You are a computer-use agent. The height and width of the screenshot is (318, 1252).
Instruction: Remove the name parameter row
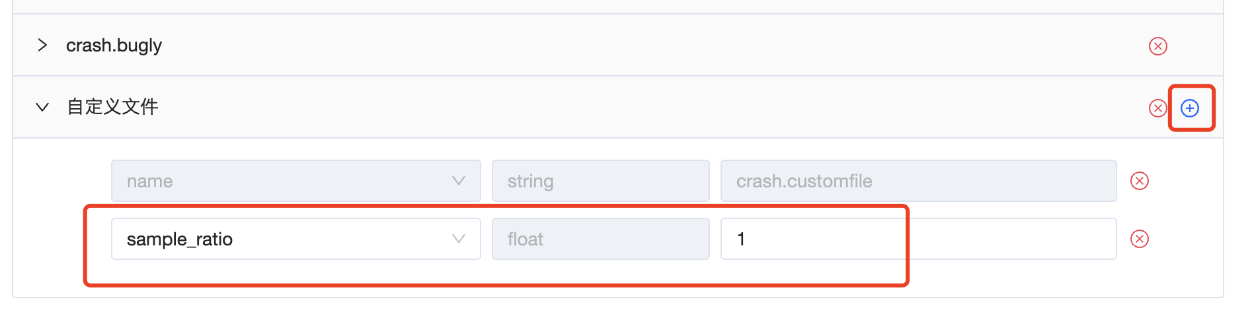point(1140,181)
